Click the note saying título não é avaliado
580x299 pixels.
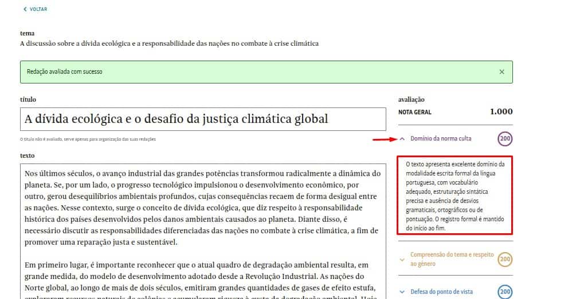(x=88, y=139)
